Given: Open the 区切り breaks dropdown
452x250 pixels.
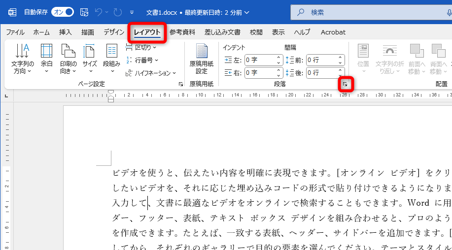Looking at the screenshot, I should pos(141,47).
